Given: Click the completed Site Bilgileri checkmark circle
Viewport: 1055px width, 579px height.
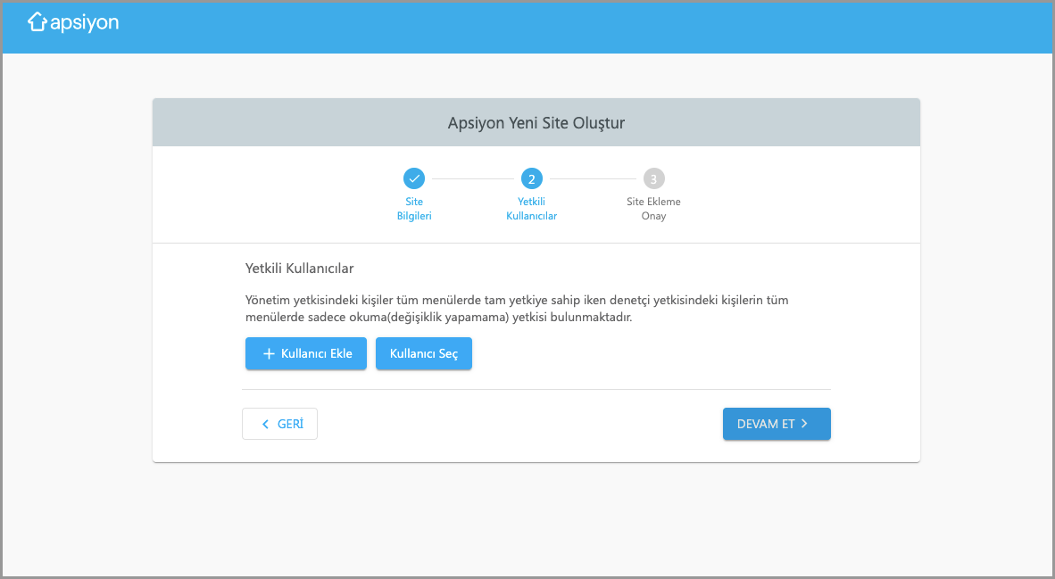Looking at the screenshot, I should [414, 179].
